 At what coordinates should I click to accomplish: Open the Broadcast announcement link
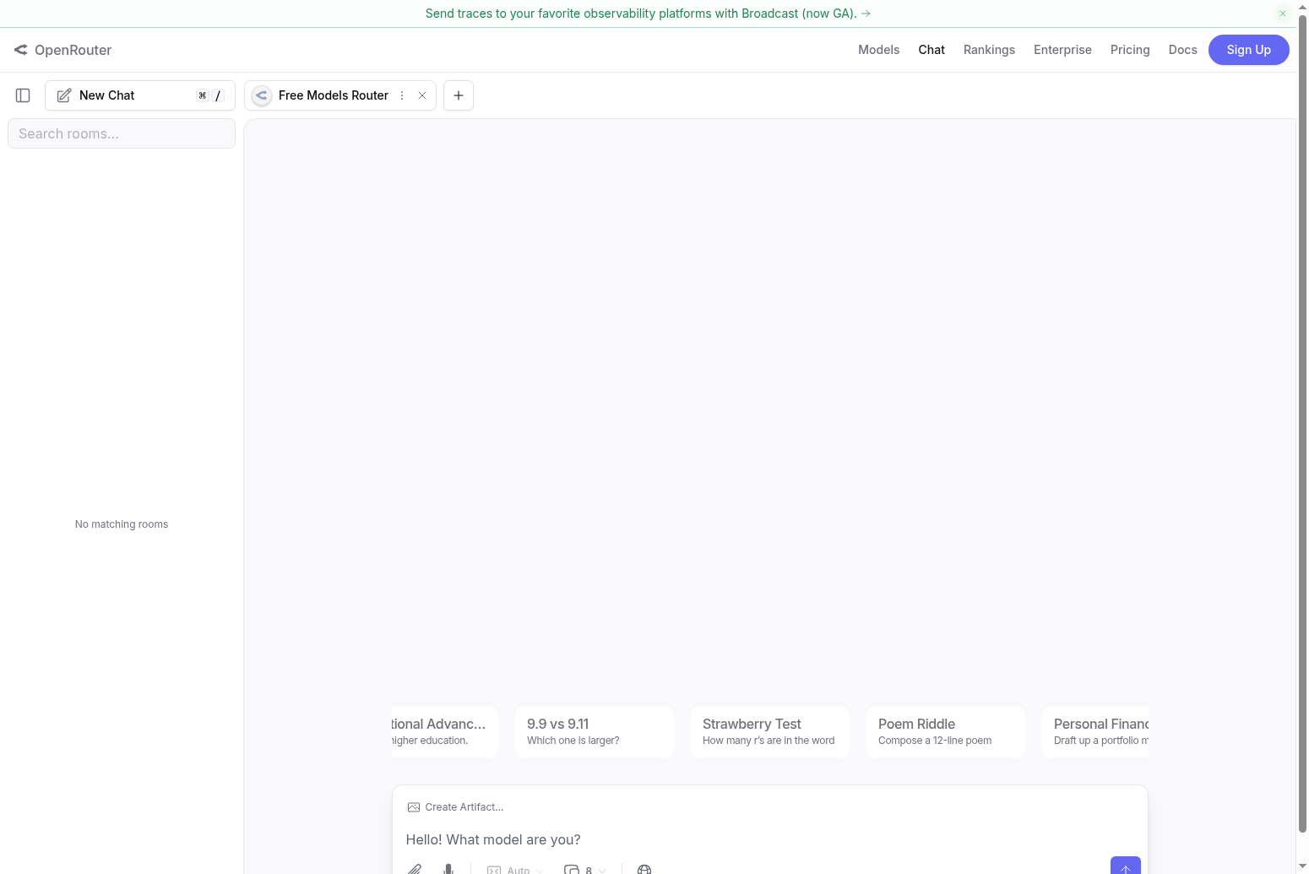648,14
